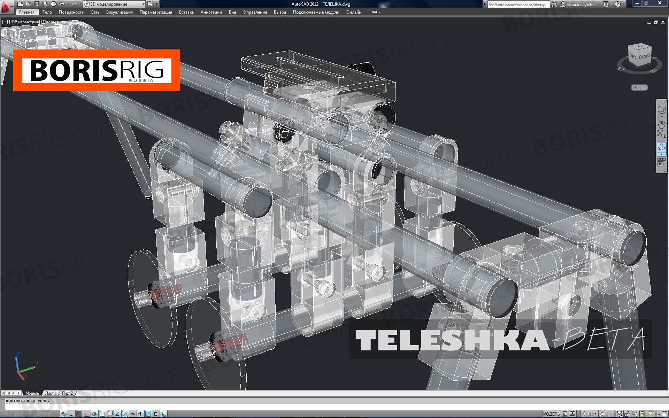Open the Help question mark icon
Image resolution: width=669 pixels, height=418 pixels.
click(617, 4)
